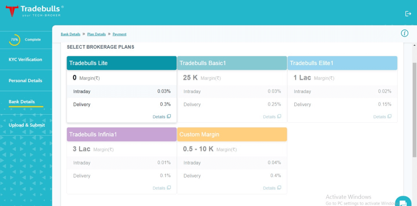417x206 pixels.
Task: Click the Tradebulls logo
Action: tap(35, 11)
